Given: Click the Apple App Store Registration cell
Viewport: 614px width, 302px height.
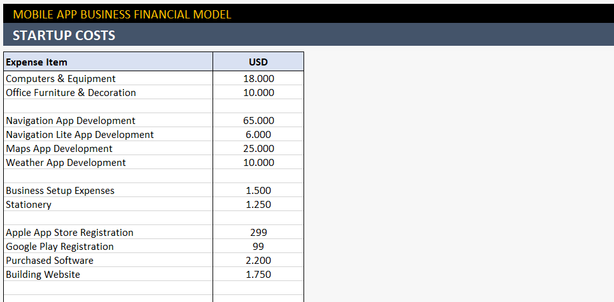Looking at the screenshot, I should [108, 232].
